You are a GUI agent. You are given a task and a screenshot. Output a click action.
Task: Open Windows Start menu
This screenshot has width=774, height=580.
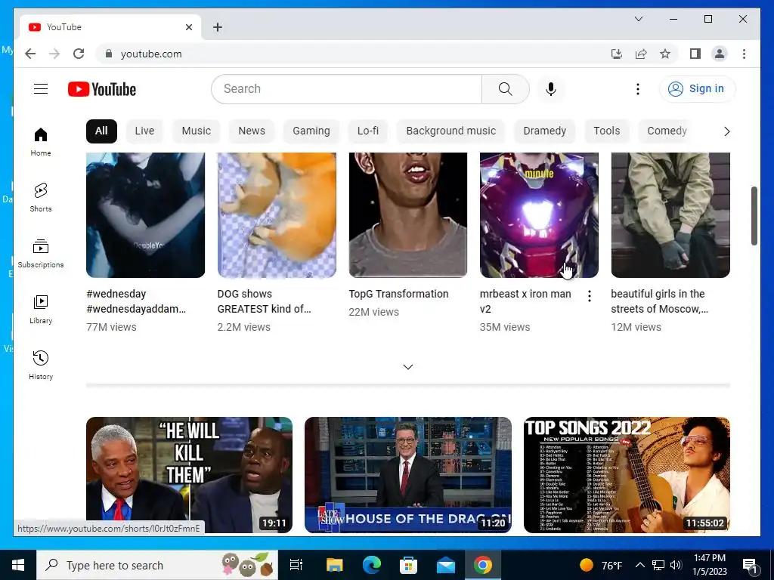(x=18, y=565)
